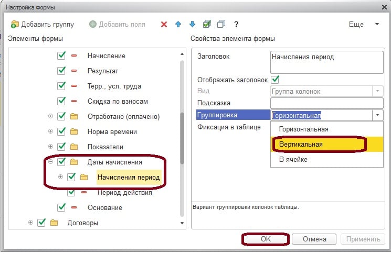The image size is (391, 254).
Task: Click folder icon of Начисления период
Action: click(x=84, y=177)
